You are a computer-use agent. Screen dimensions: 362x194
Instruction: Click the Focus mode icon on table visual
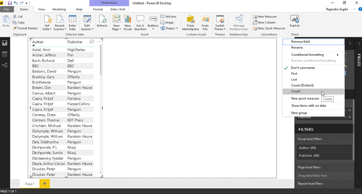coord(92,41)
